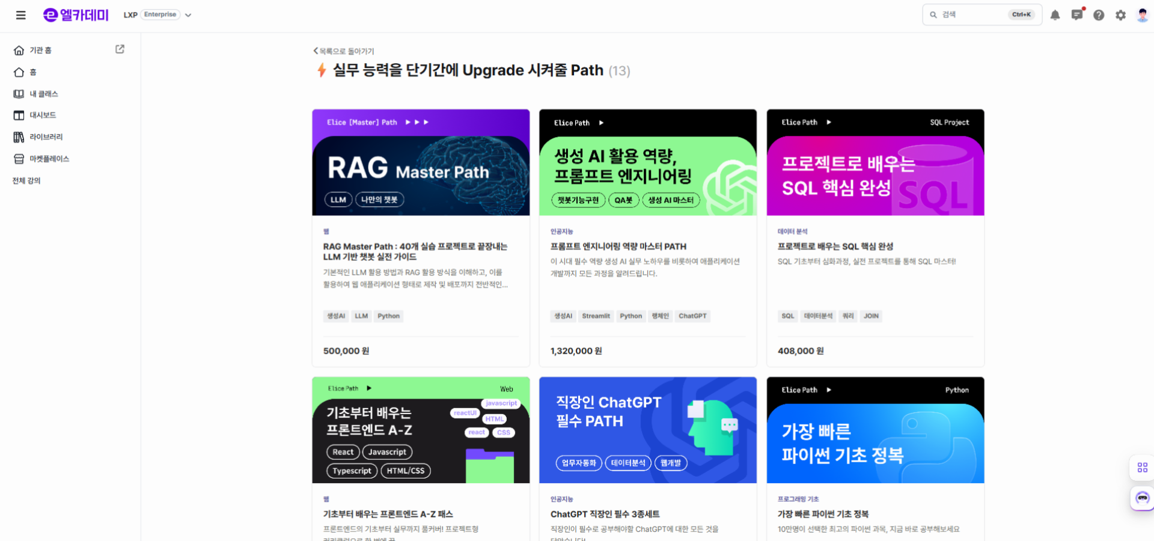This screenshot has height=541, width=1154.
Task: Click the user profile avatar
Action: pos(1142,15)
